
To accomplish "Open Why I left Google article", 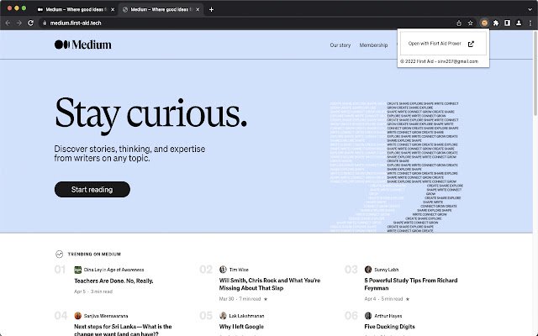I will 241,327.
